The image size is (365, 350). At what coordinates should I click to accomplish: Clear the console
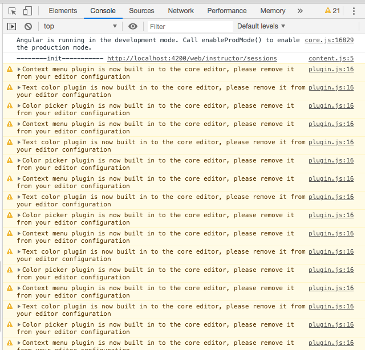(x=28, y=26)
